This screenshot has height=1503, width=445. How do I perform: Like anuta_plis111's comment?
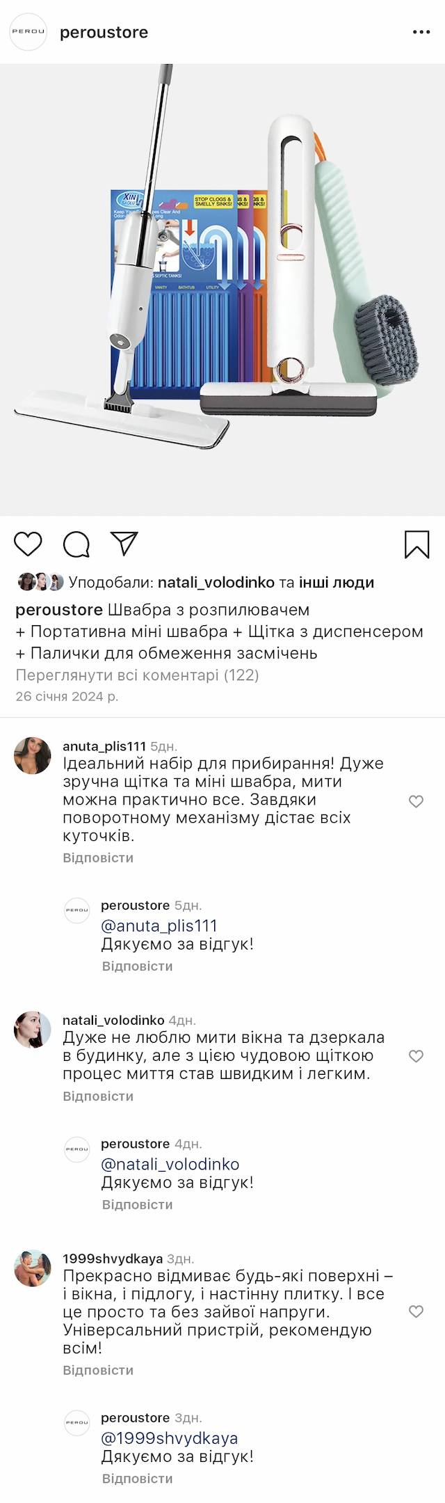(x=416, y=801)
